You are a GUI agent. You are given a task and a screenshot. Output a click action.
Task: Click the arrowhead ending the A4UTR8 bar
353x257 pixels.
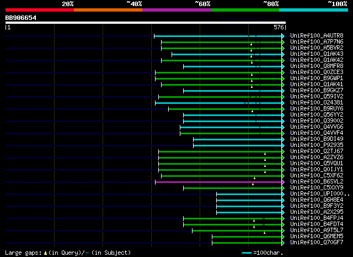point(283,36)
